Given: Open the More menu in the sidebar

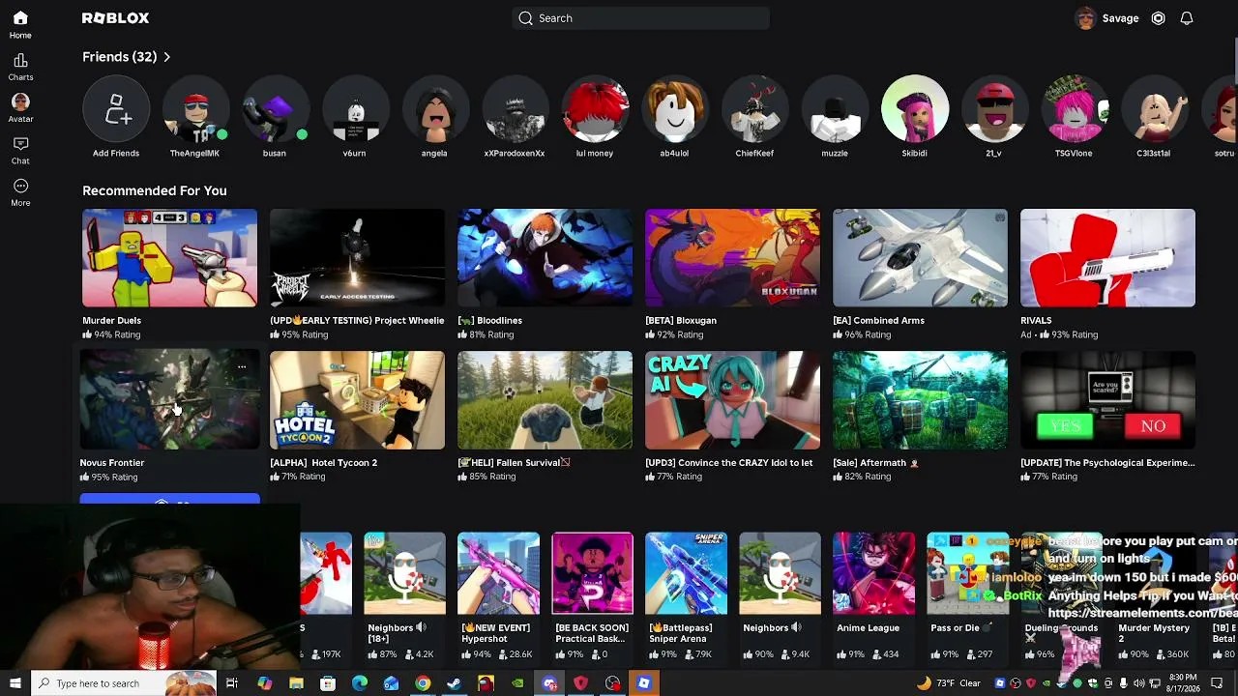Looking at the screenshot, I should (20, 191).
